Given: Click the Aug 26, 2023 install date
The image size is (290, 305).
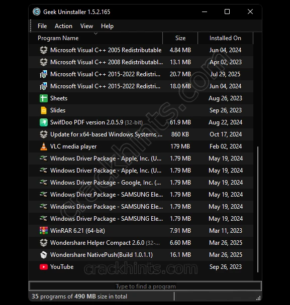Looking at the screenshot, I should [x=225, y=98].
